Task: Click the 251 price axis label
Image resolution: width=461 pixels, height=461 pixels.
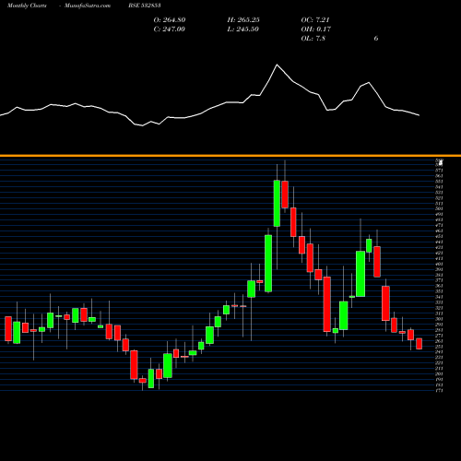Action: tap(439, 347)
